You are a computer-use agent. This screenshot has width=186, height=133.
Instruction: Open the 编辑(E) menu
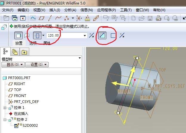point(23,10)
